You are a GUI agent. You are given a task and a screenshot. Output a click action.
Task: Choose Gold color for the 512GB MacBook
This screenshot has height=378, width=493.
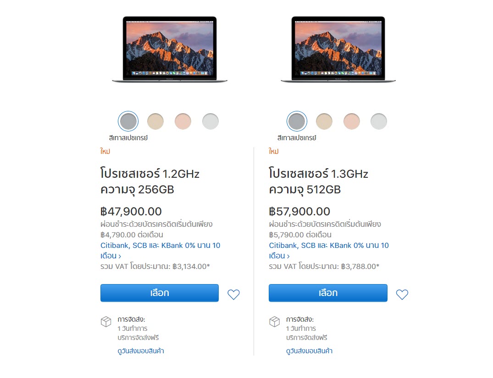point(324,121)
